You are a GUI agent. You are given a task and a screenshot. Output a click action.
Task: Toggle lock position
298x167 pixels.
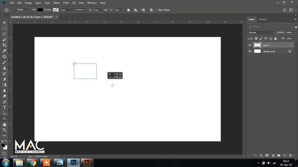[x=266, y=39]
